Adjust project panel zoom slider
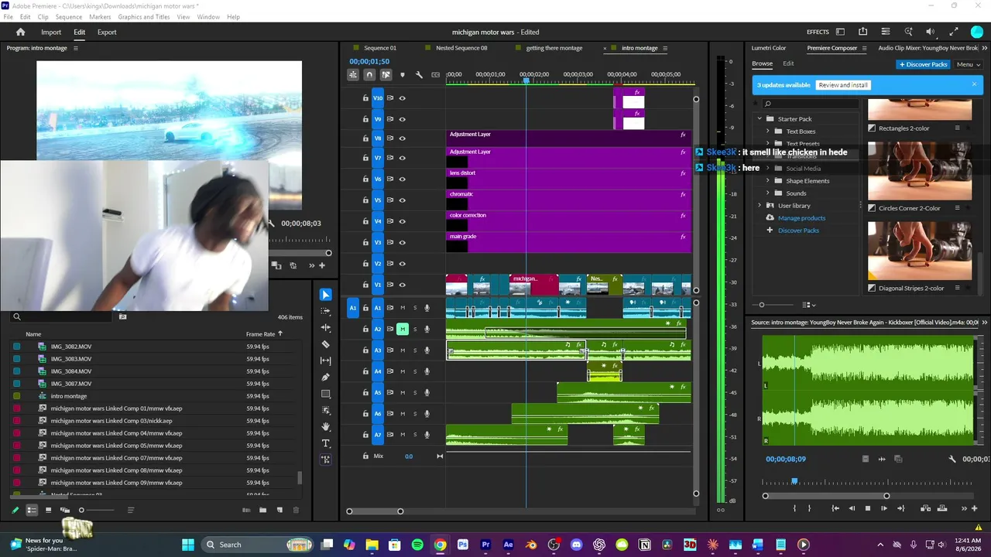The height and width of the screenshot is (557, 991). click(x=81, y=510)
